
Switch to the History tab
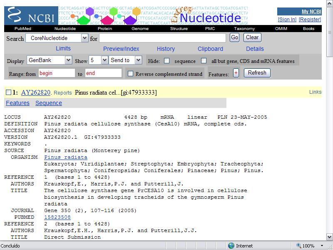coord(166,49)
